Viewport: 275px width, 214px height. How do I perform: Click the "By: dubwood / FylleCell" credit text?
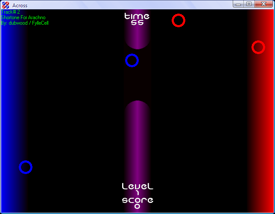point(25,23)
